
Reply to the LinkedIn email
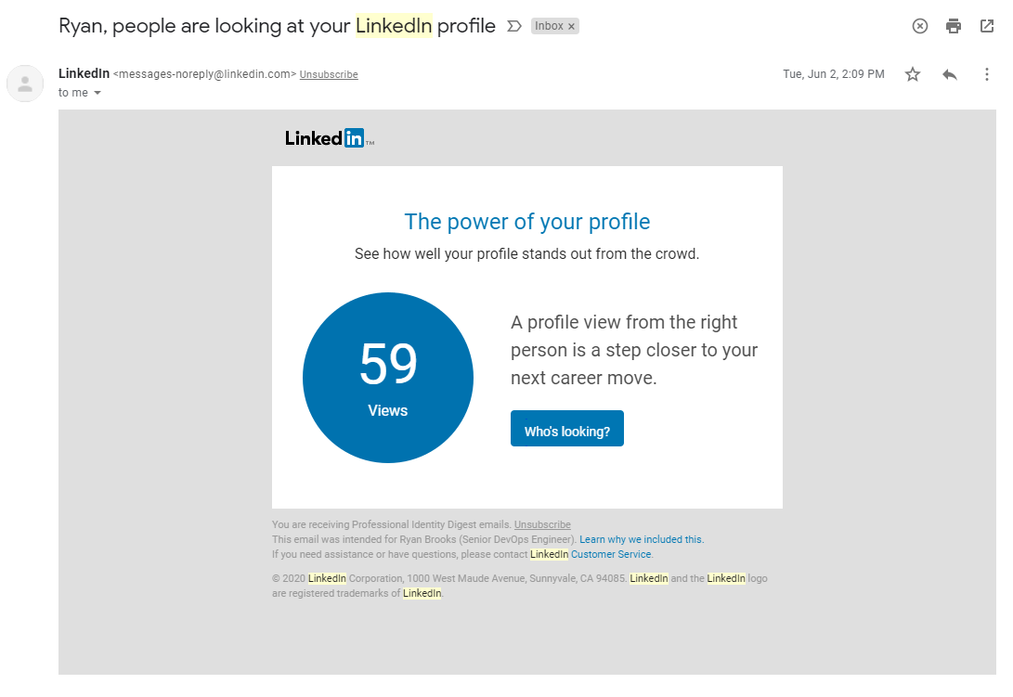[x=949, y=73]
